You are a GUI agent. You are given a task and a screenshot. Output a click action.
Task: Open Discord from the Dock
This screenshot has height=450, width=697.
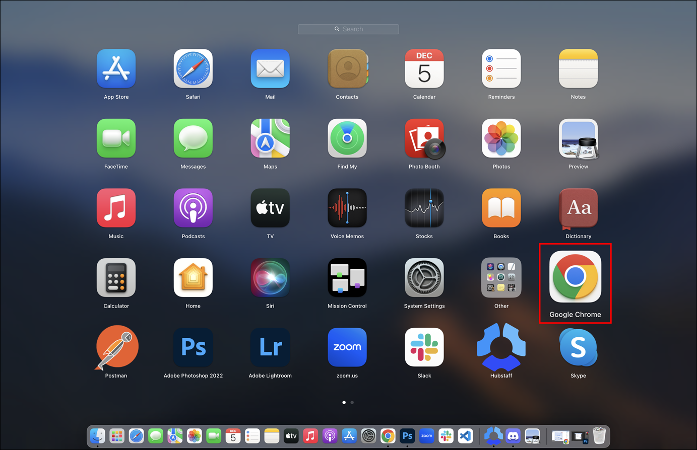click(513, 436)
